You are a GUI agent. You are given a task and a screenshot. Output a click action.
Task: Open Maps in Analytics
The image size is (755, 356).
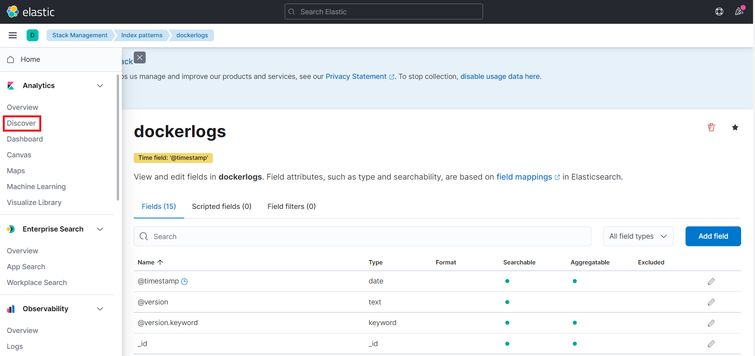16,171
